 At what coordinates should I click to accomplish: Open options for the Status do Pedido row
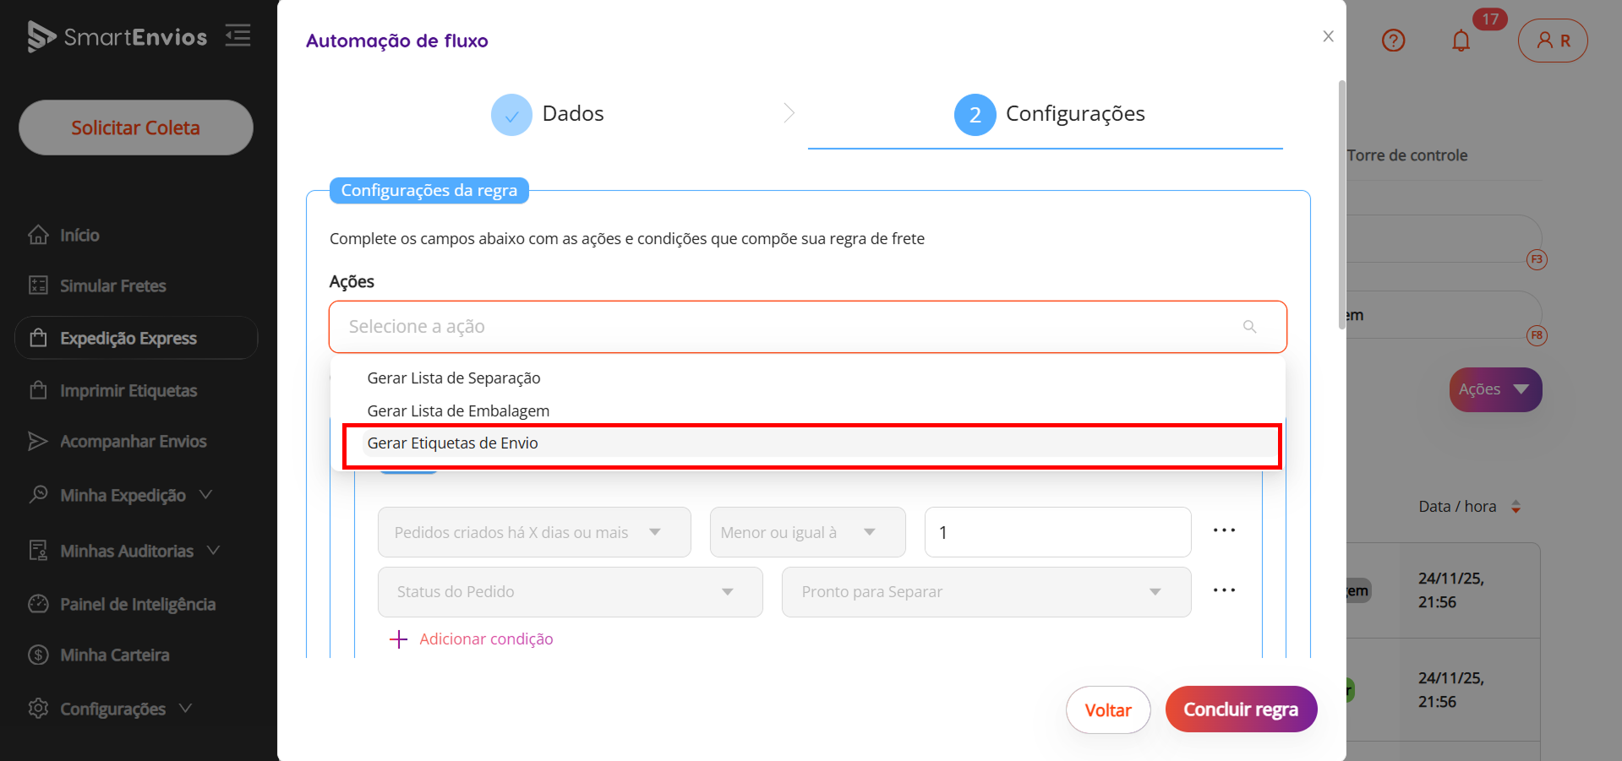coord(1224,590)
